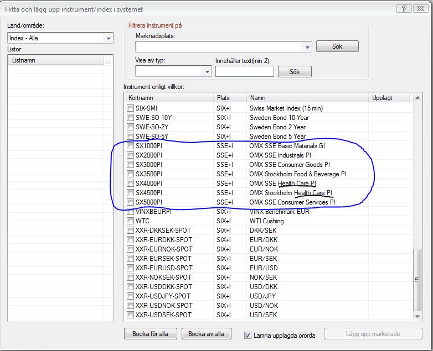Check the SX4000PI instrument checkbox
433x351 pixels.
coord(131,184)
